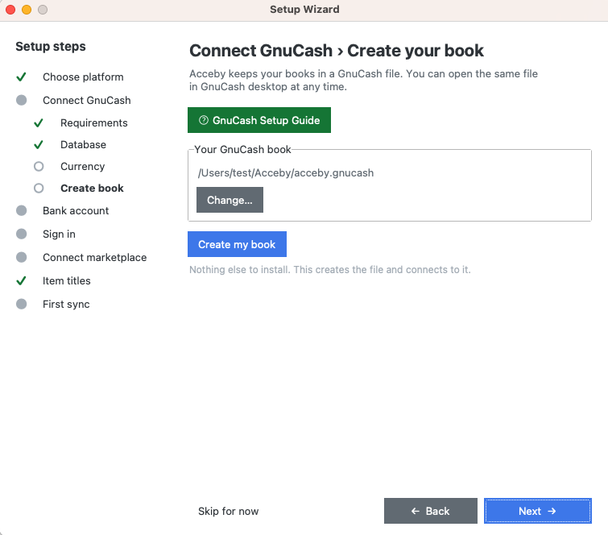Click the 'Setup steps' heading
Image resolution: width=608 pixels, height=535 pixels.
point(51,46)
